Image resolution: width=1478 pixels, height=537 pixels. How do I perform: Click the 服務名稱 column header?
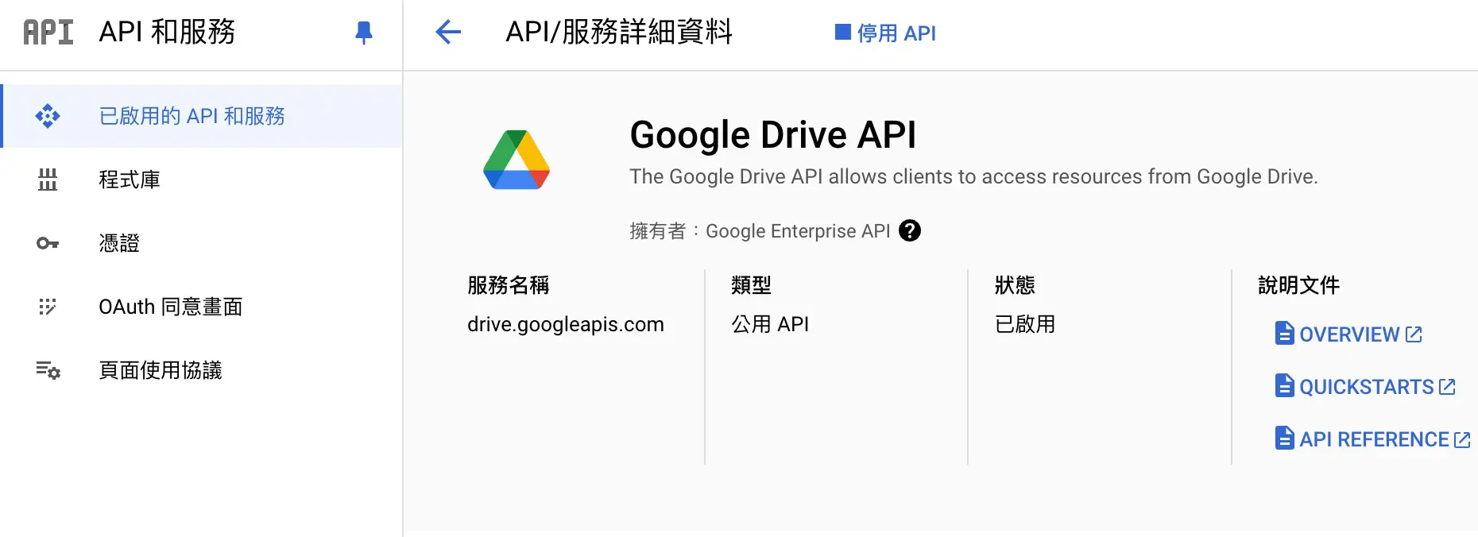(x=509, y=285)
